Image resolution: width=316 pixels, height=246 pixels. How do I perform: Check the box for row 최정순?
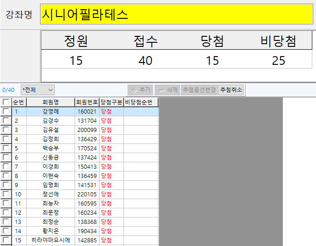[x=6, y=222]
